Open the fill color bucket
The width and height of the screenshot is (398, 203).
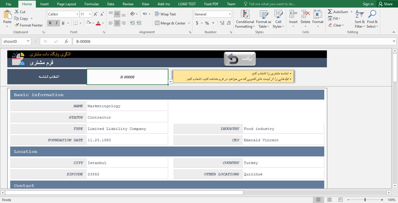click(88, 23)
